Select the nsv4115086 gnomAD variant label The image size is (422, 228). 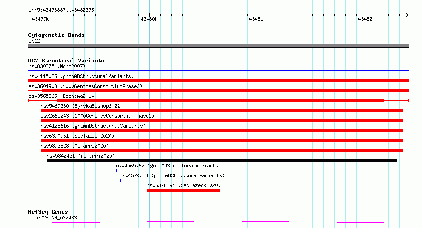[x=81, y=76]
